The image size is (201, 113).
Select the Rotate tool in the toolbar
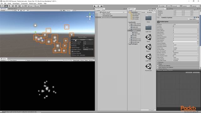click(x=9, y=6)
